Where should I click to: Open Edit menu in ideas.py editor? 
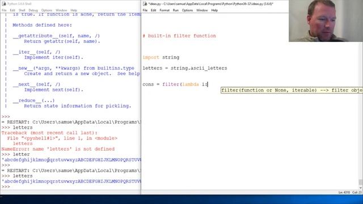click(x=154, y=10)
